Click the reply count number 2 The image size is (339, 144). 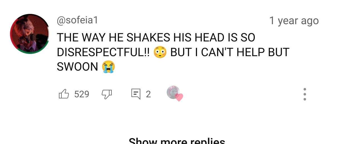148,94
